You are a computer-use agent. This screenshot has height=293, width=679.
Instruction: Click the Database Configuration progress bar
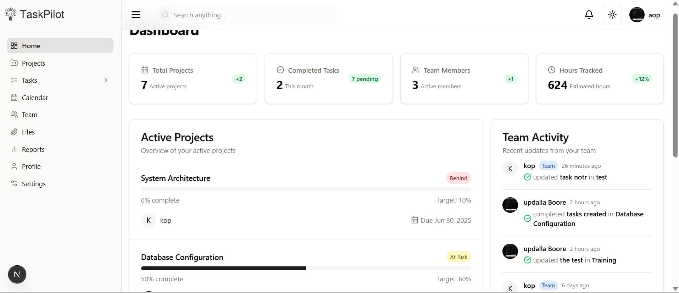pos(306,269)
